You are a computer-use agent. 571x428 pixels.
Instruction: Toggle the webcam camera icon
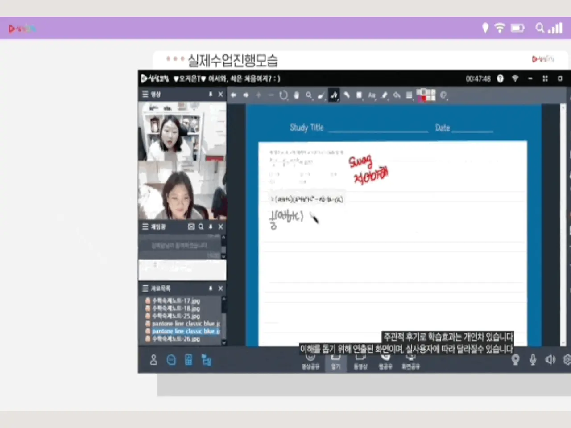click(515, 359)
